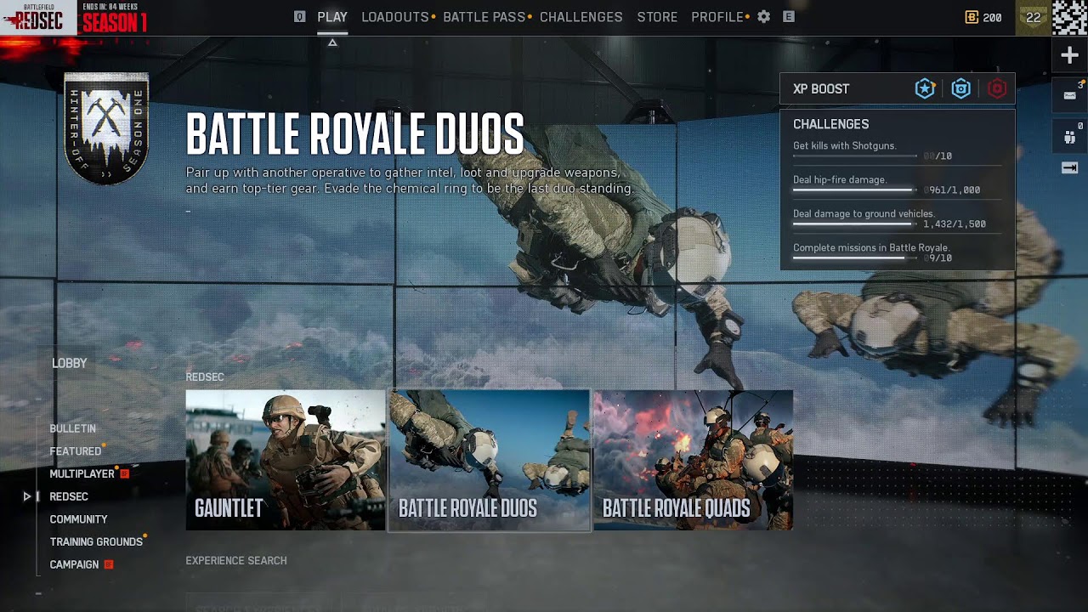
Task: Click the Q key prompt left of PLAY
Action: pyautogui.click(x=299, y=17)
